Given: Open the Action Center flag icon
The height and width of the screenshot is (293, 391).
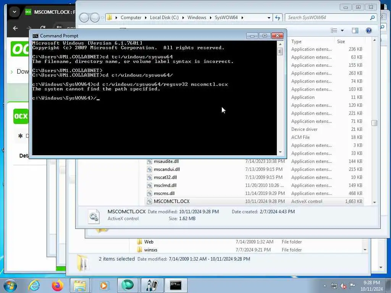Looking at the screenshot, I should pos(352,286).
